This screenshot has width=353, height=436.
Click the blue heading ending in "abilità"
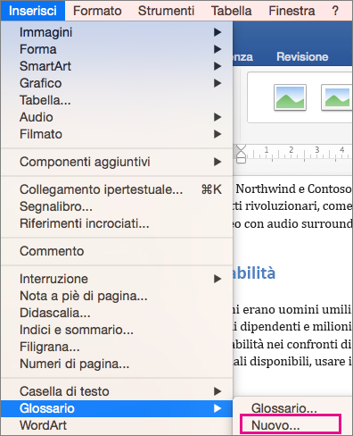click(253, 272)
